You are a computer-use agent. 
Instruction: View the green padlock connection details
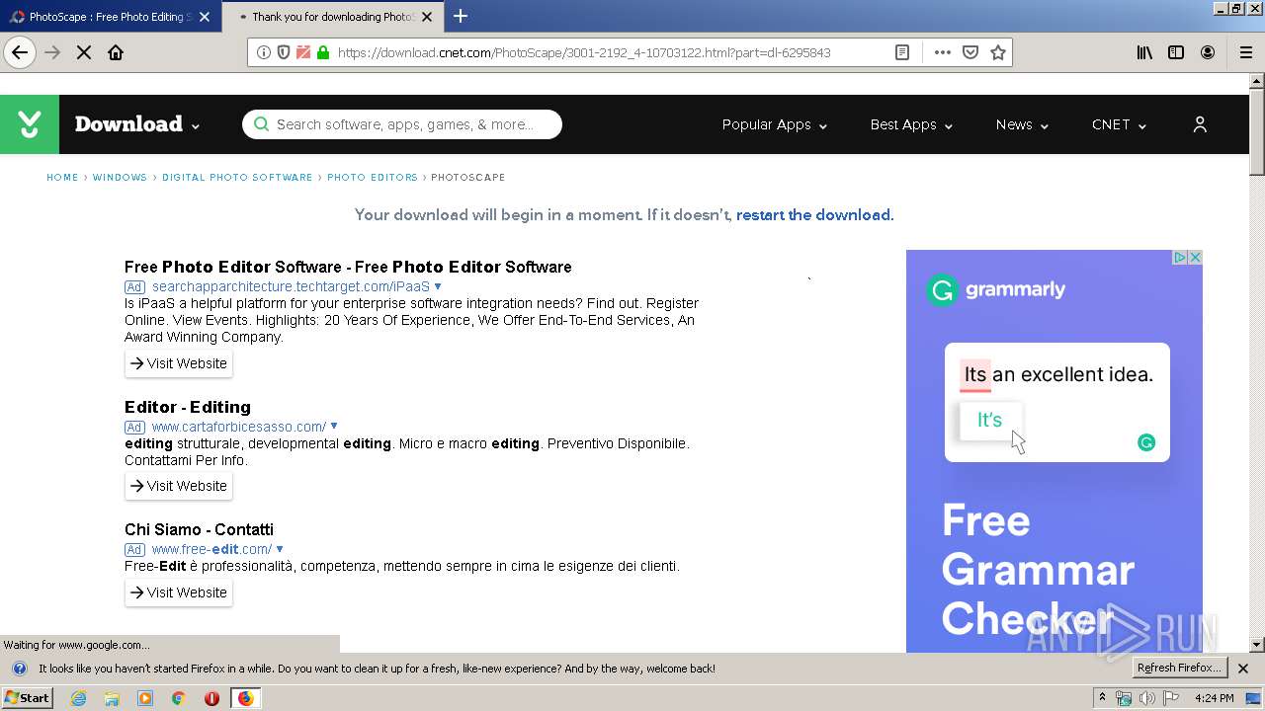(323, 52)
